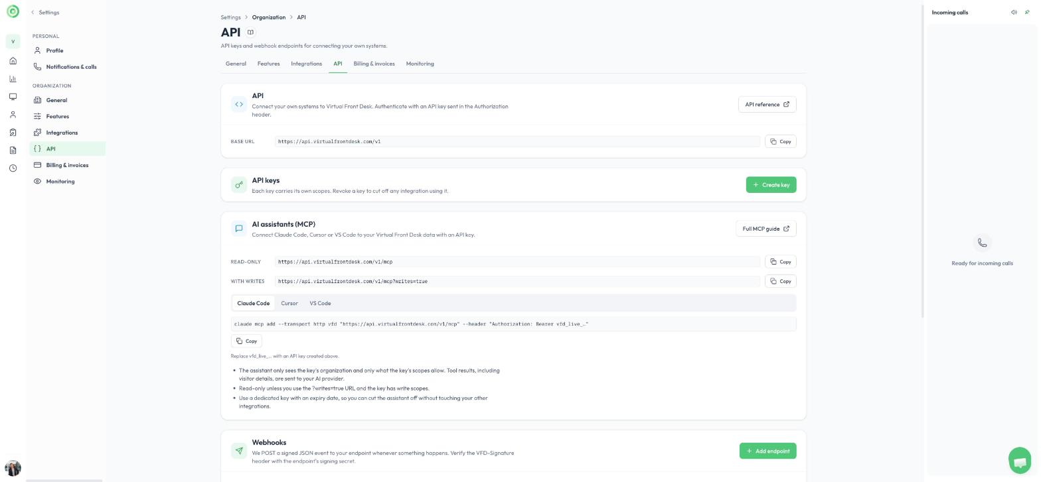
Task: Switch to the General tab
Action: point(236,64)
